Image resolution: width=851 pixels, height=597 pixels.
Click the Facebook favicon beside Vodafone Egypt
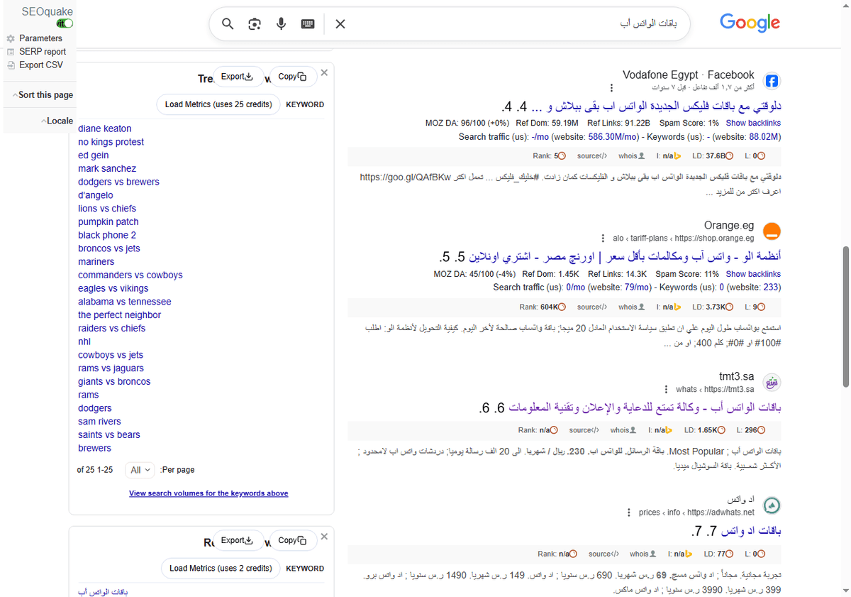click(x=772, y=80)
